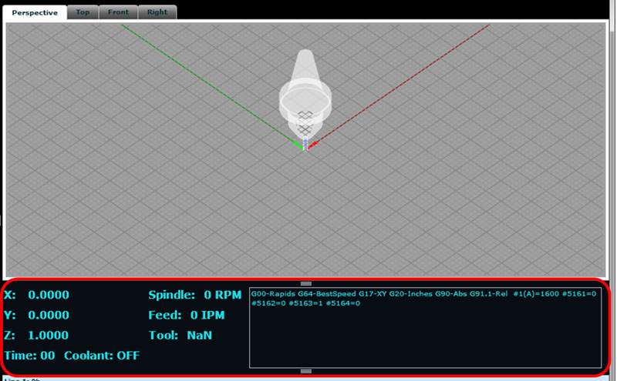Show the Right view tab
617x381 pixels.
coord(157,12)
